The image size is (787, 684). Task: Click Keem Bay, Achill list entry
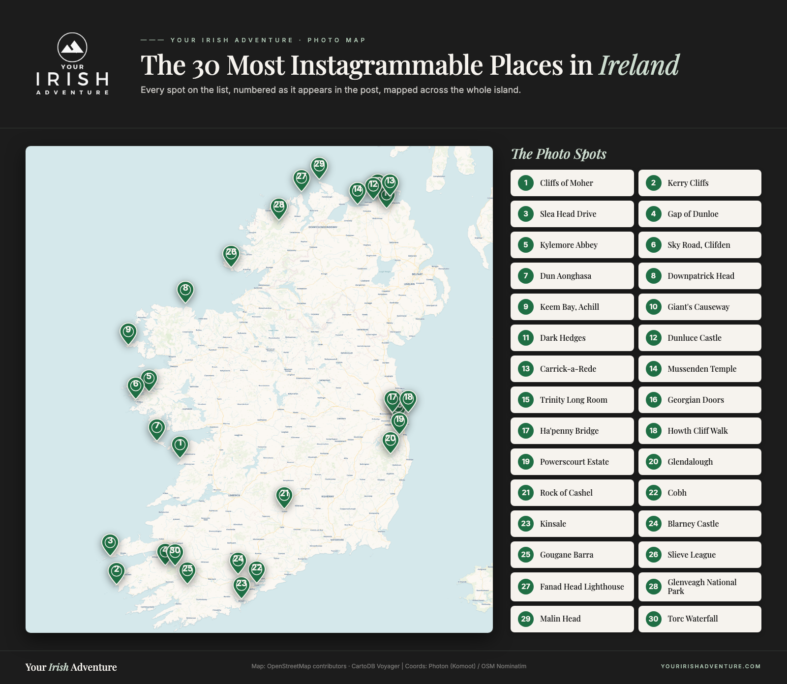[x=572, y=307]
